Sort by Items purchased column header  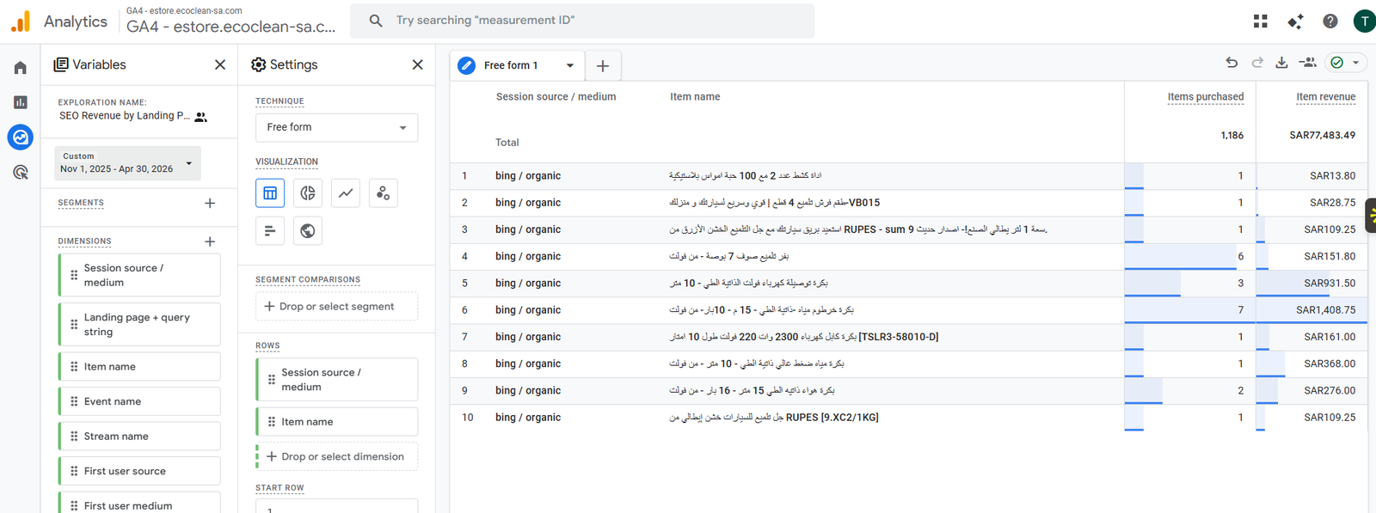coord(1205,97)
